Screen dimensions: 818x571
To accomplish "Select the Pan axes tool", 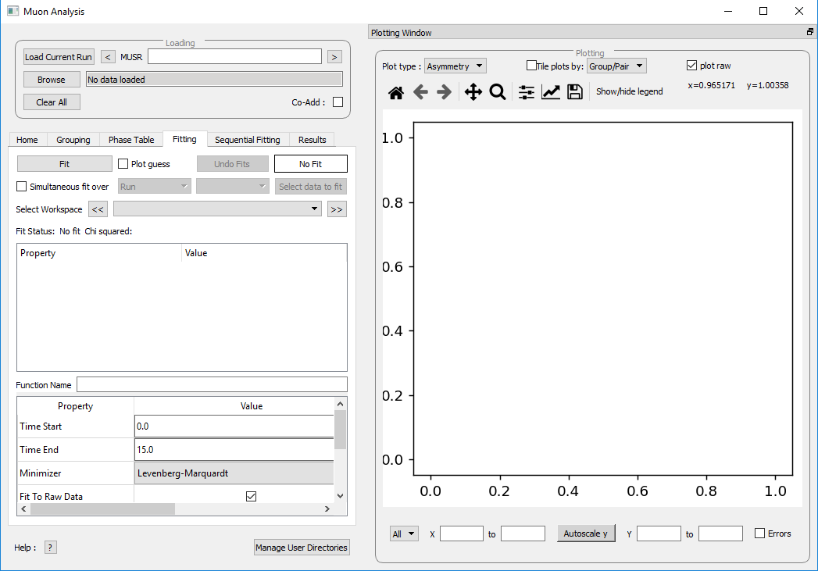I will click(473, 92).
